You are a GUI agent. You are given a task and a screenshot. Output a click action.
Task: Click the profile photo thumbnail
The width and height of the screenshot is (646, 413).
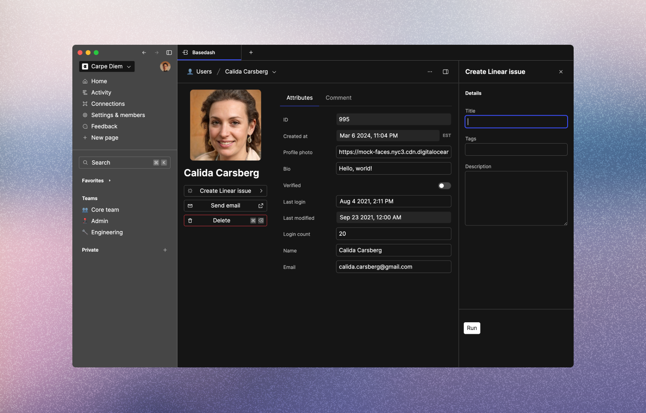click(226, 125)
